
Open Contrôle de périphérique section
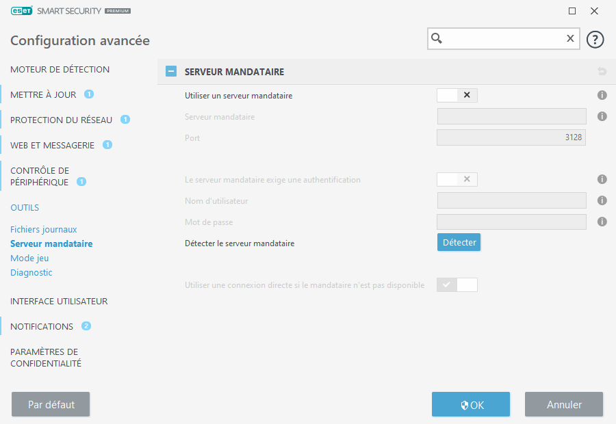[40, 176]
